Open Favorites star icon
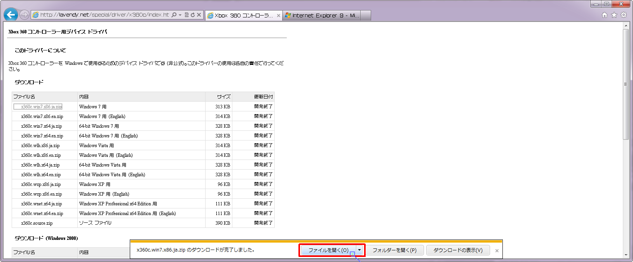This screenshot has height=262, width=633. 614,15
